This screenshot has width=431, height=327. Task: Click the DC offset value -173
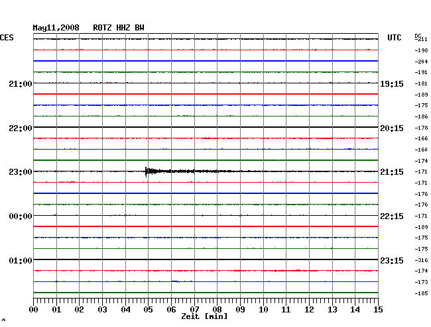pyautogui.click(x=421, y=282)
